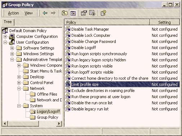The width and height of the screenshot is (182, 136).
Task: Click the Up one level toolbar icon
Action: 65,13
